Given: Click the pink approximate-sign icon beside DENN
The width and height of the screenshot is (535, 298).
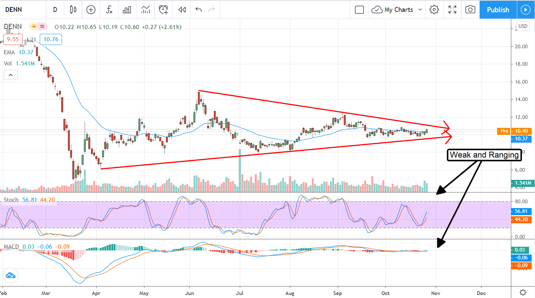Looking at the screenshot, I should point(43,26).
